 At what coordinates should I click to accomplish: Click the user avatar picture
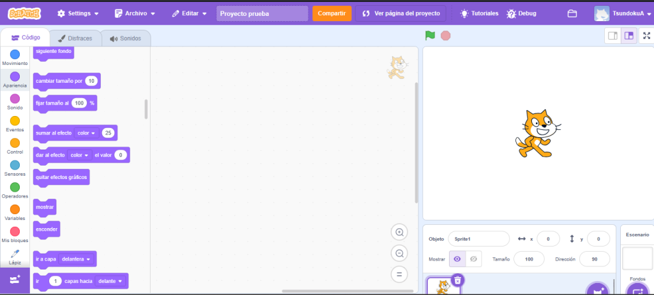click(x=602, y=13)
